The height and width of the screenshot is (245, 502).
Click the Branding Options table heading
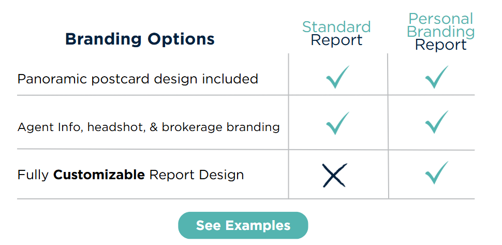coord(140,39)
